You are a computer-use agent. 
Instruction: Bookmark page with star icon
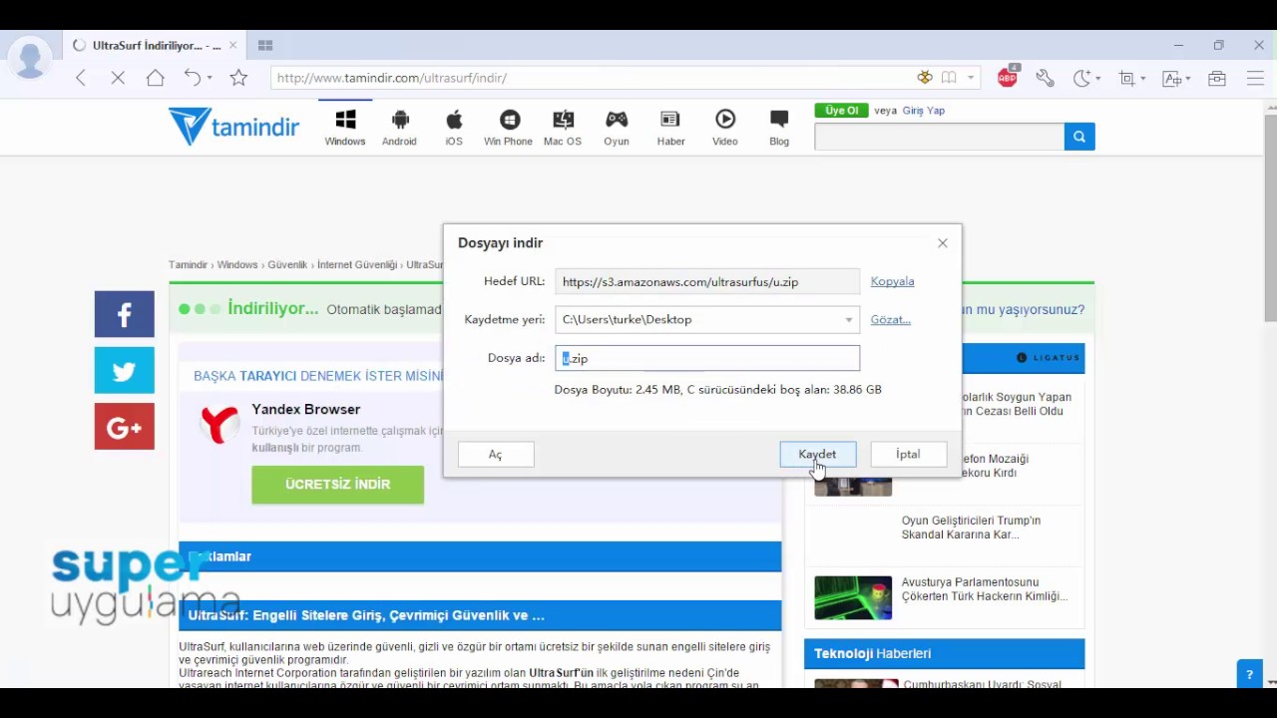point(238,78)
